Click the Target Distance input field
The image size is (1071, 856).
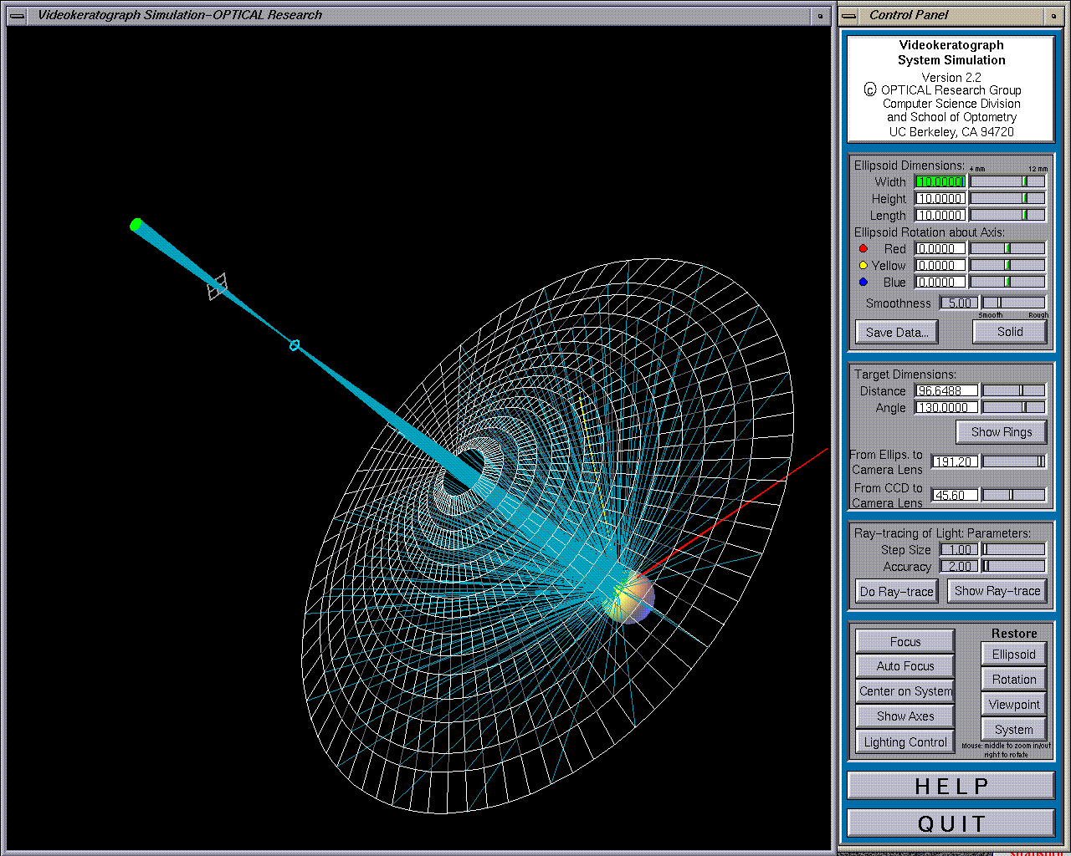[946, 390]
